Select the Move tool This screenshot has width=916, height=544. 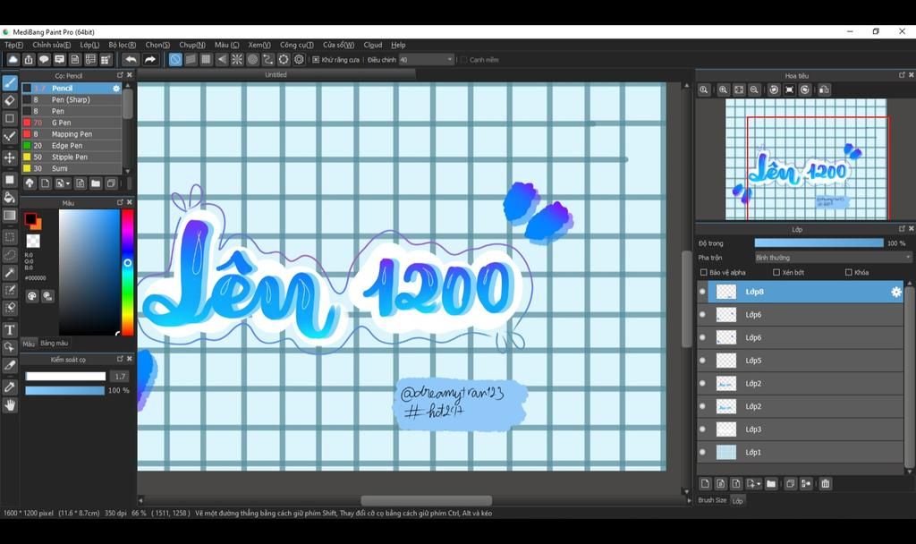[x=9, y=157]
